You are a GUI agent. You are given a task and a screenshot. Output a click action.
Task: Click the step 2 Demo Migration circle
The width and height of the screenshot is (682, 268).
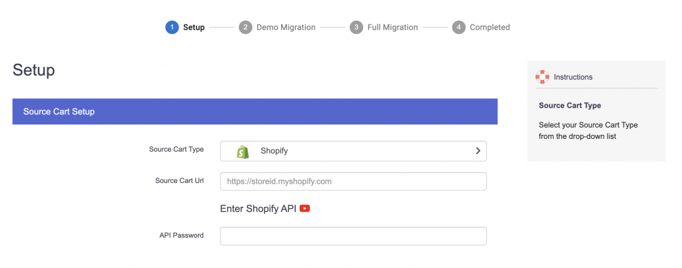(245, 27)
